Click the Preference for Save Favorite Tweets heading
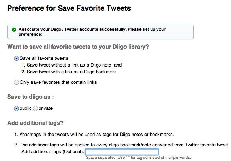 (69, 8)
